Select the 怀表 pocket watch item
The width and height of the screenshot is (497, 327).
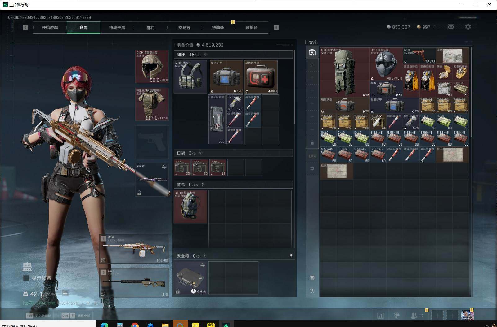(x=444, y=72)
